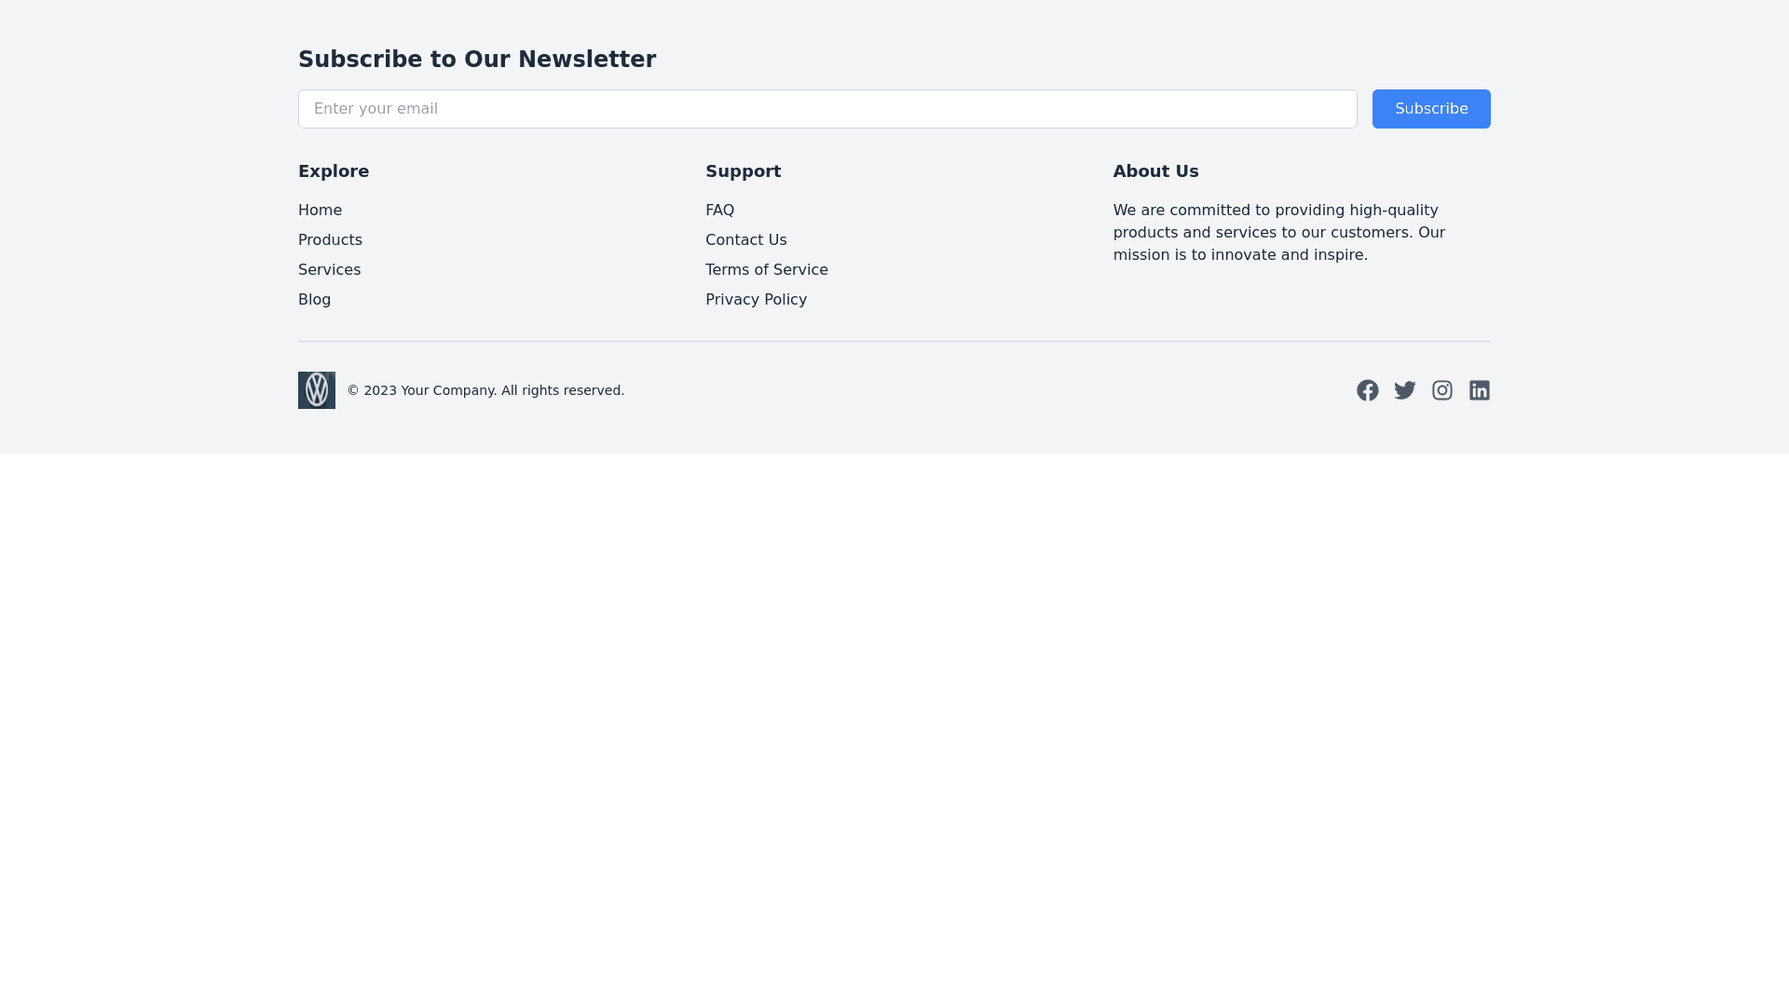
Task: Open the Facebook social icon
Action: pyautogui.click(x=1367, y=390)
